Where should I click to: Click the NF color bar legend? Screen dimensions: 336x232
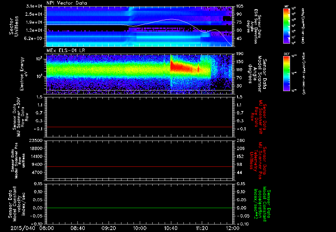click(x=287, y=26)
